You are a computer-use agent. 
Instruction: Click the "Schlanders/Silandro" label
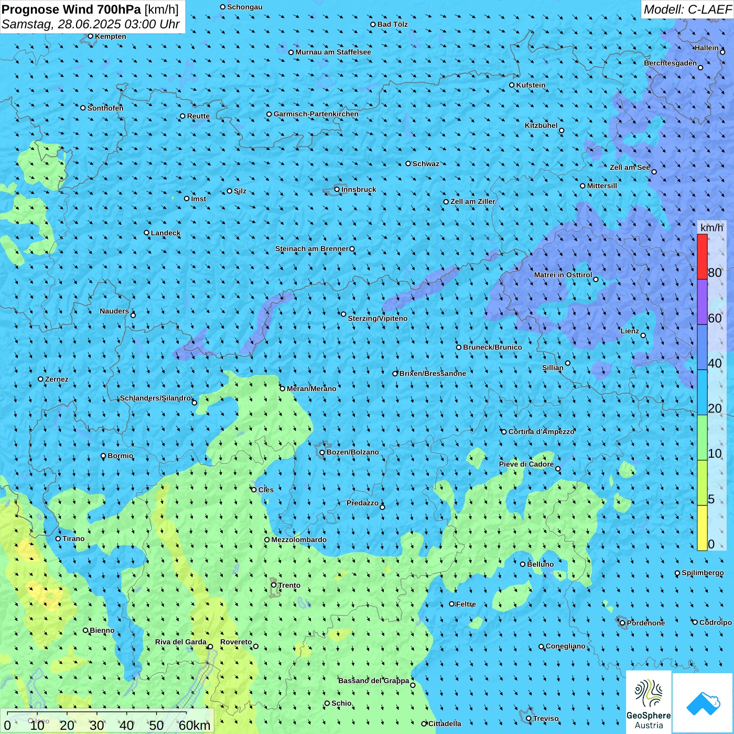tap(156, 398)
